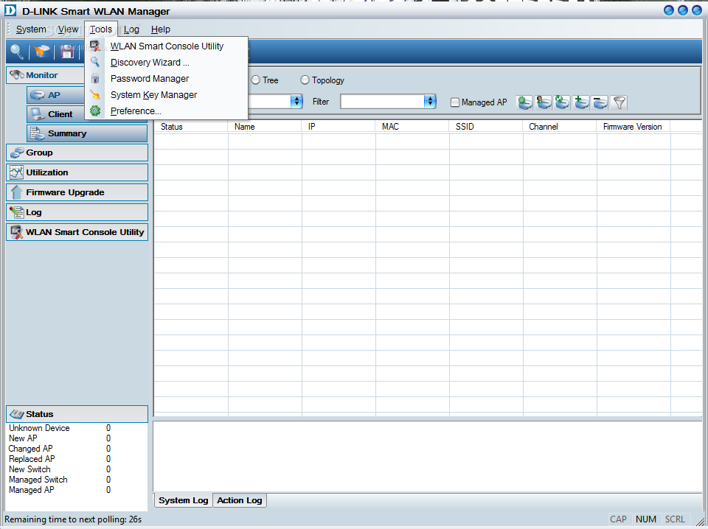Click the magnifier discovery toolbar icon
The image size is (708, 529).
coord(17,52)
